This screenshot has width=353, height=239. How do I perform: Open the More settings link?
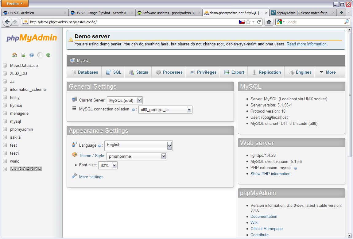click(x=91, y=177)
